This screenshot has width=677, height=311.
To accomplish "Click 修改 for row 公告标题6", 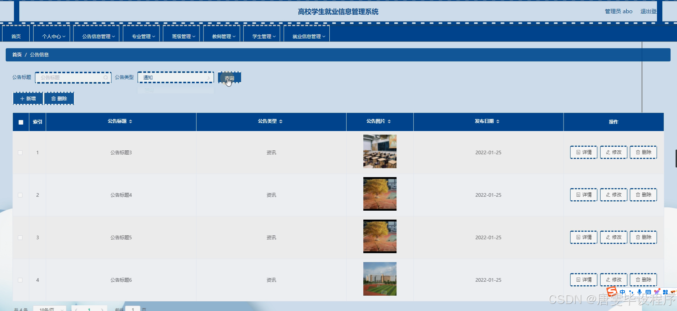I will (x=614, y=280).
